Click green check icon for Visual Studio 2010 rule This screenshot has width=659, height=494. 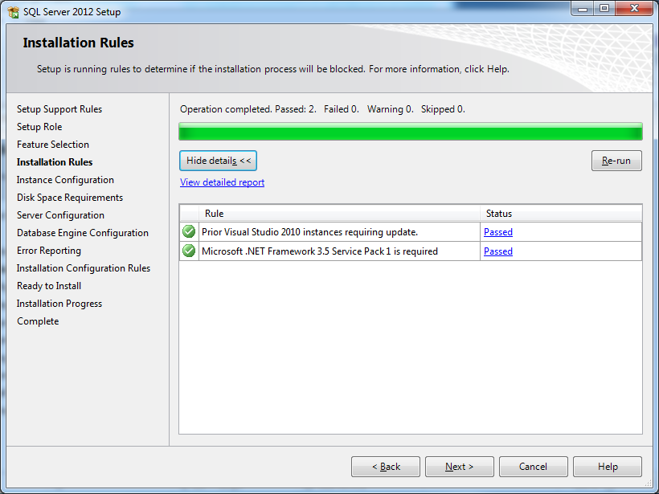point(189,231)
